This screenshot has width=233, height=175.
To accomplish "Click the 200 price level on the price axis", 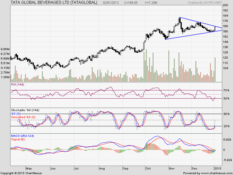I will click(225, 6).
